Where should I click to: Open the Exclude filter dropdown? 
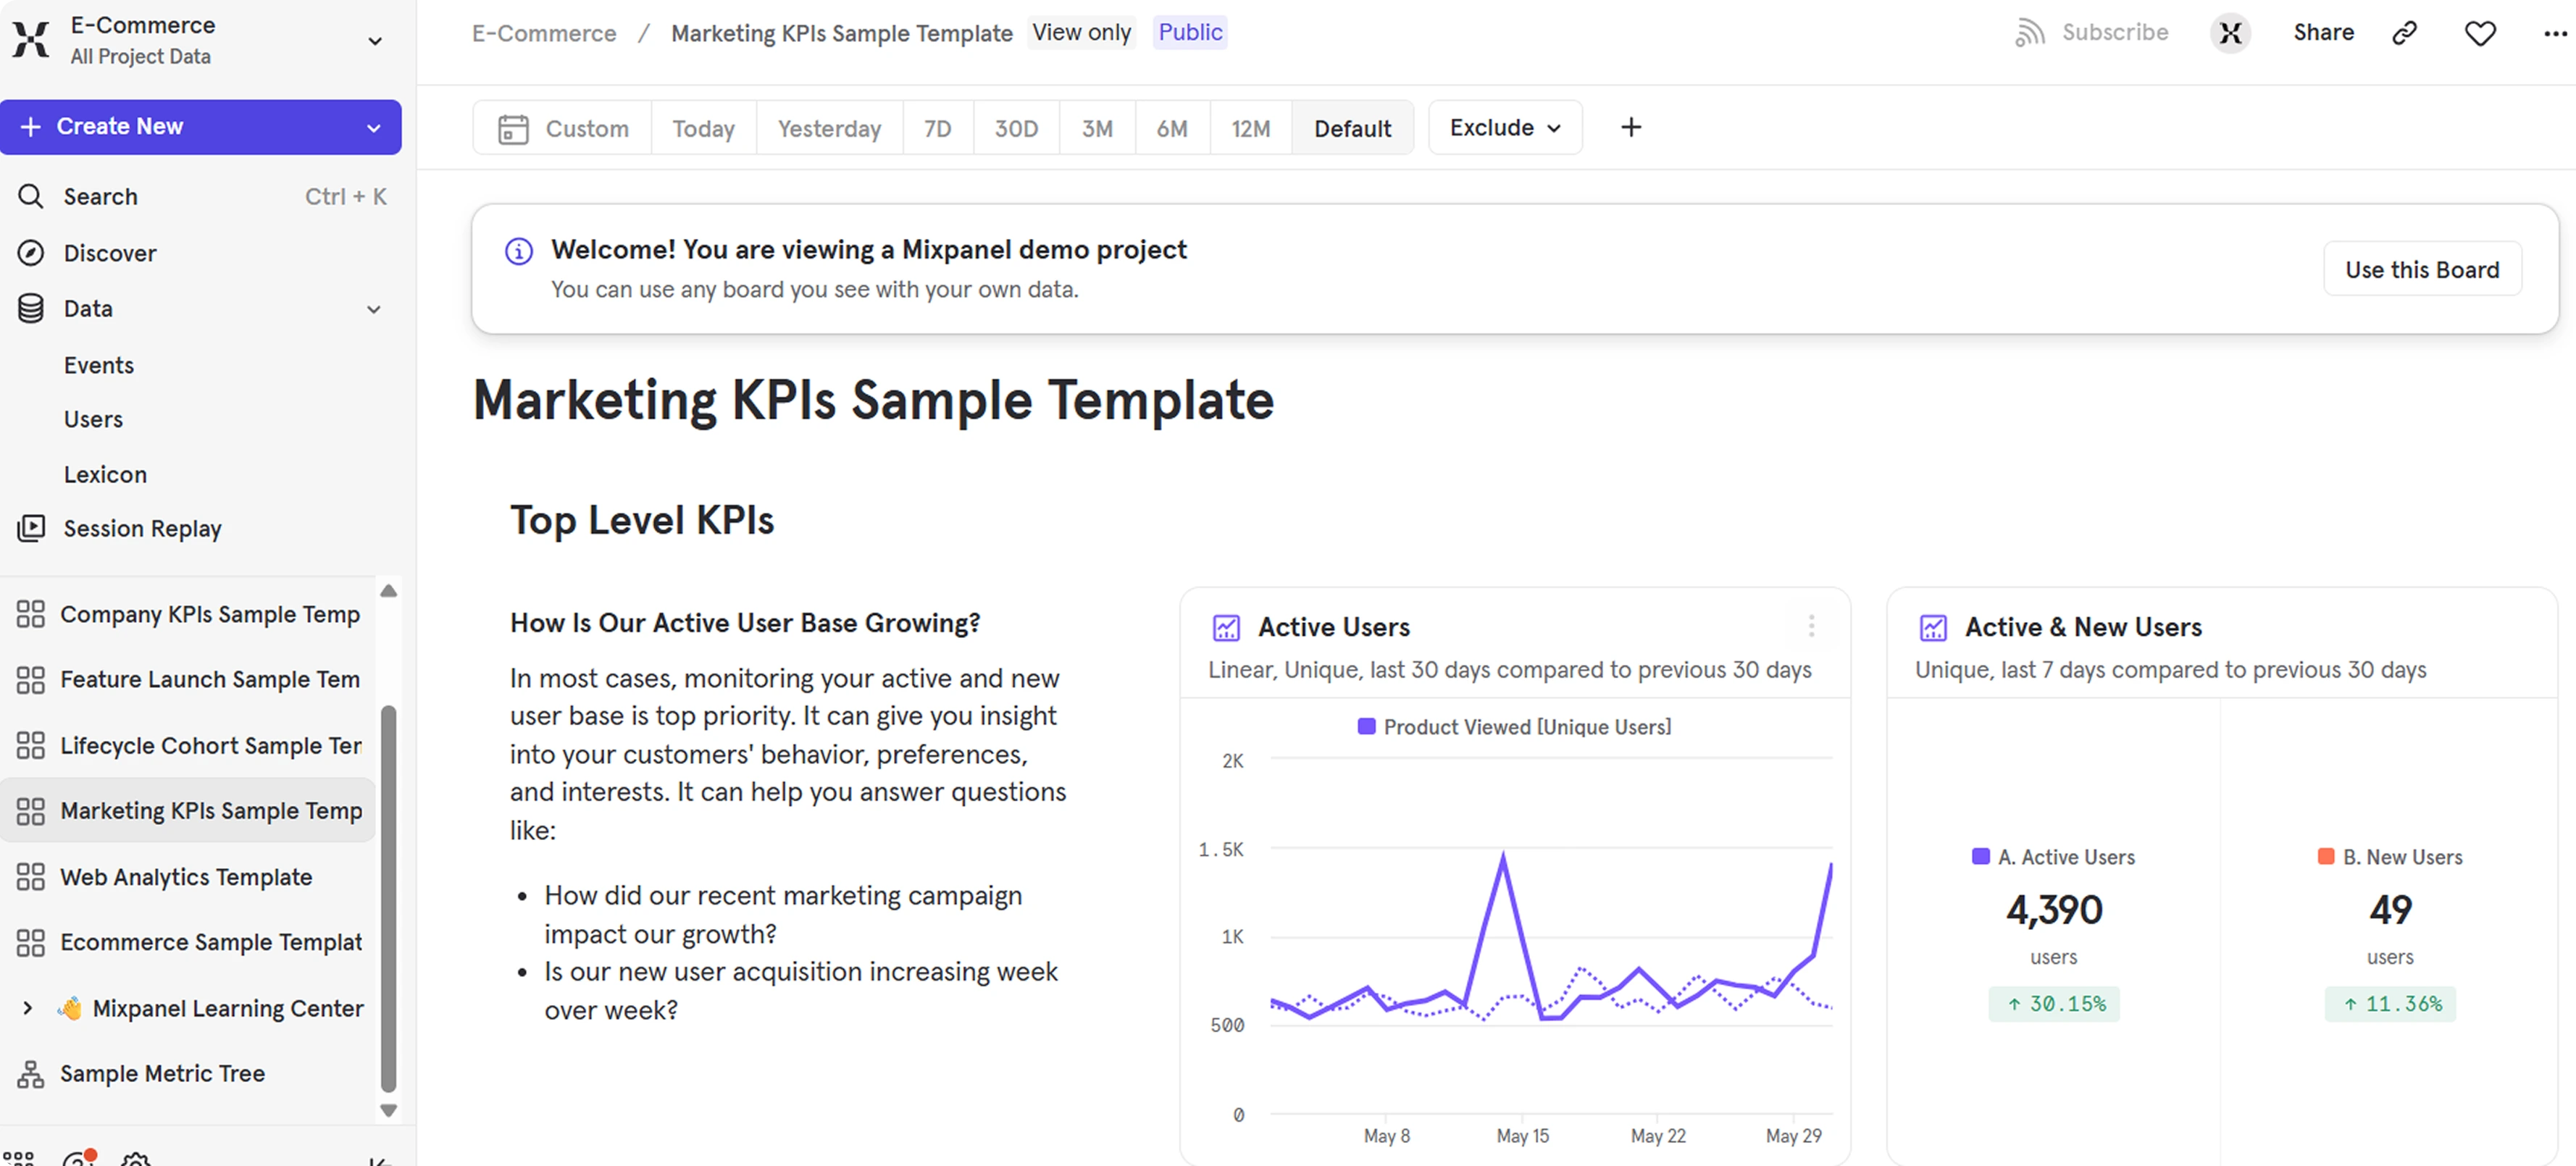1504,127
